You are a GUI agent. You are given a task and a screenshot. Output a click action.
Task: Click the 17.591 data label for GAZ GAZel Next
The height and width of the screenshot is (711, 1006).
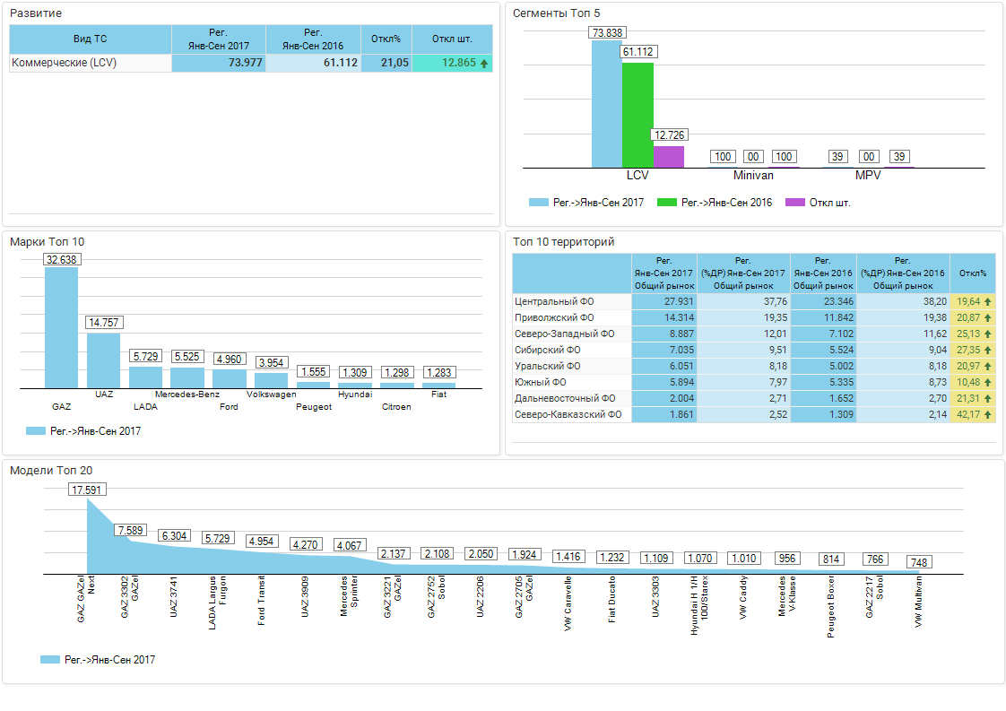click(87, 490)
